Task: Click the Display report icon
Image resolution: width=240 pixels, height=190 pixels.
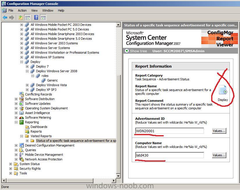Action: tap(223, 90)
